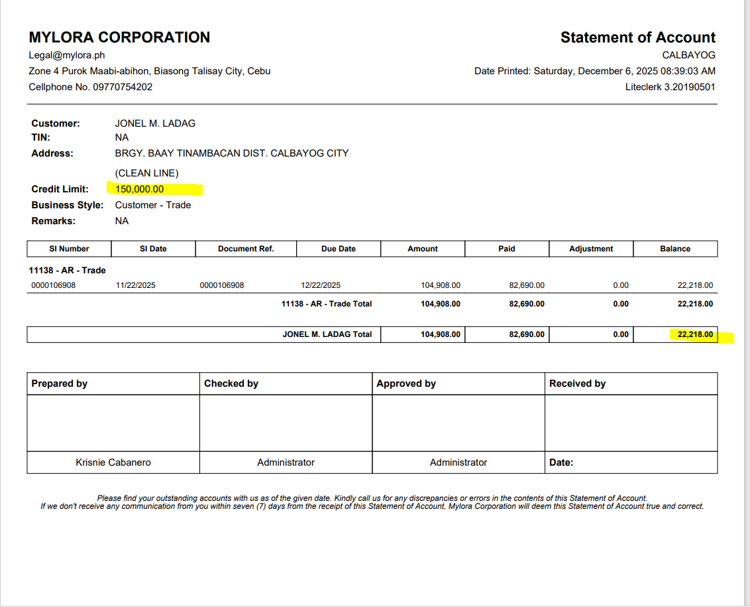Click the highlighted total balance 22,218.00
Image resolution: width=750 pixels, height=607 pixels.
[x=695, y=334]
